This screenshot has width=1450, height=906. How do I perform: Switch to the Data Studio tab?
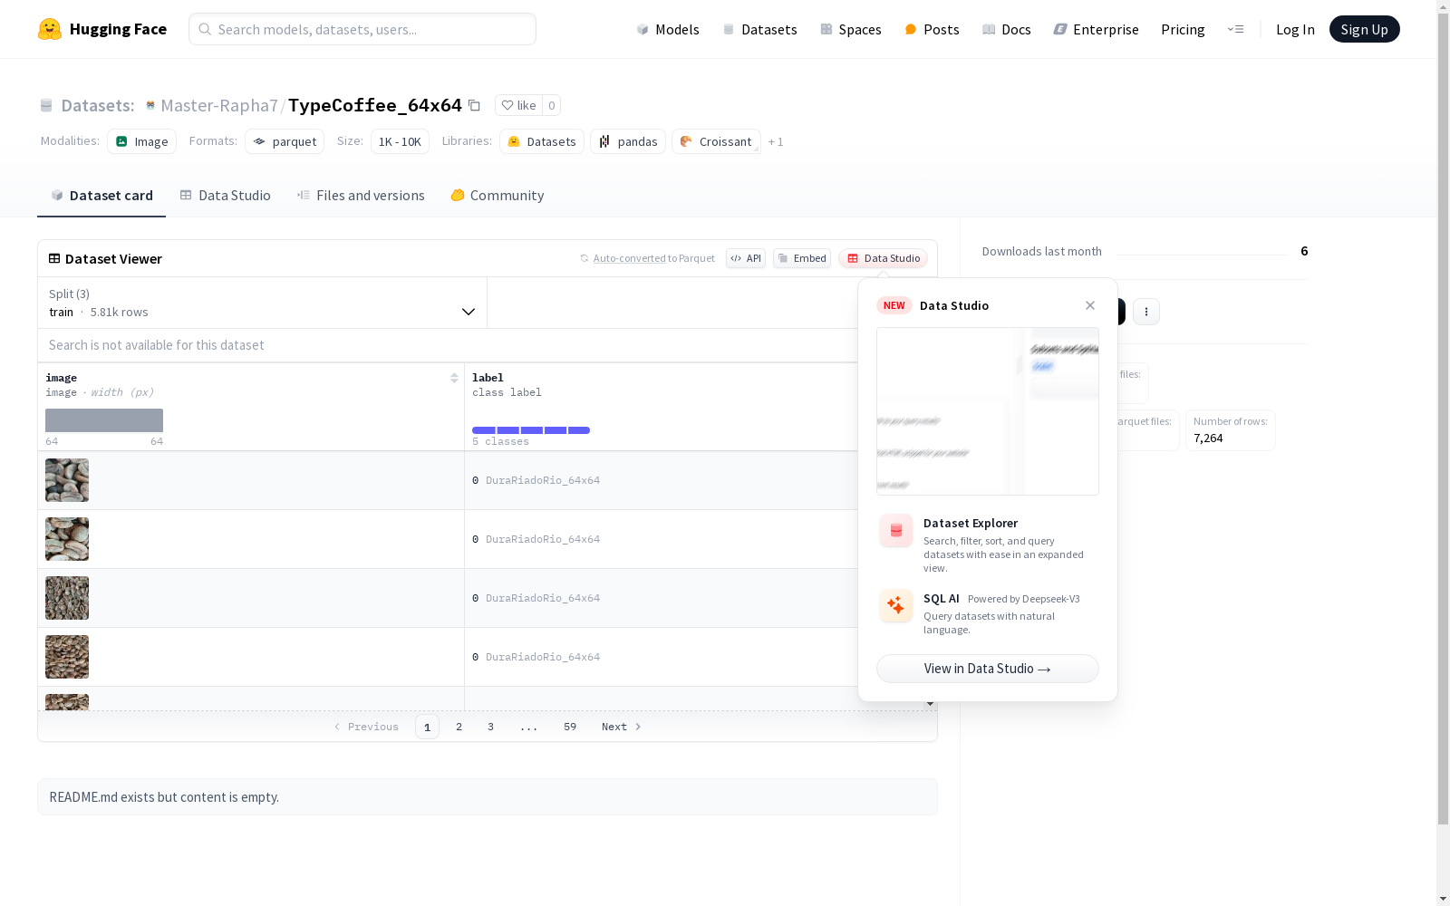(226, 195)
